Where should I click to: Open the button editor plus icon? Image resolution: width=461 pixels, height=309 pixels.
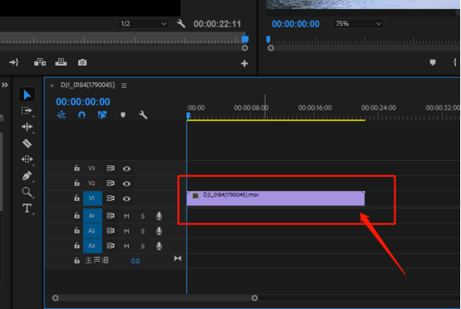click(245, 63)
